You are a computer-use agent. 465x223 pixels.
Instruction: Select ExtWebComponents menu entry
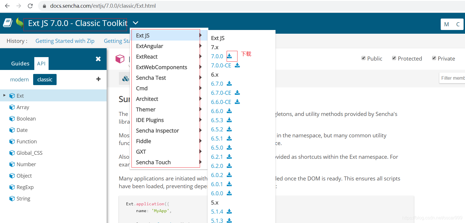(x=169, y=67)
